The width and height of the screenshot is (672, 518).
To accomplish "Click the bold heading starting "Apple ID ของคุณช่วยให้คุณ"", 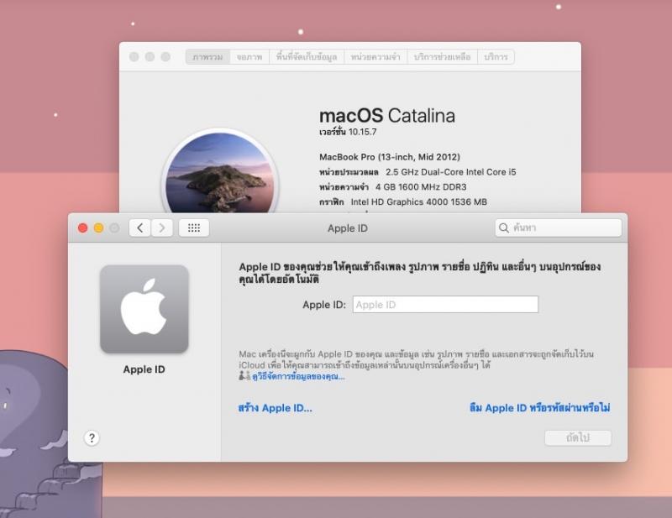I will click(x=419, y=273).
